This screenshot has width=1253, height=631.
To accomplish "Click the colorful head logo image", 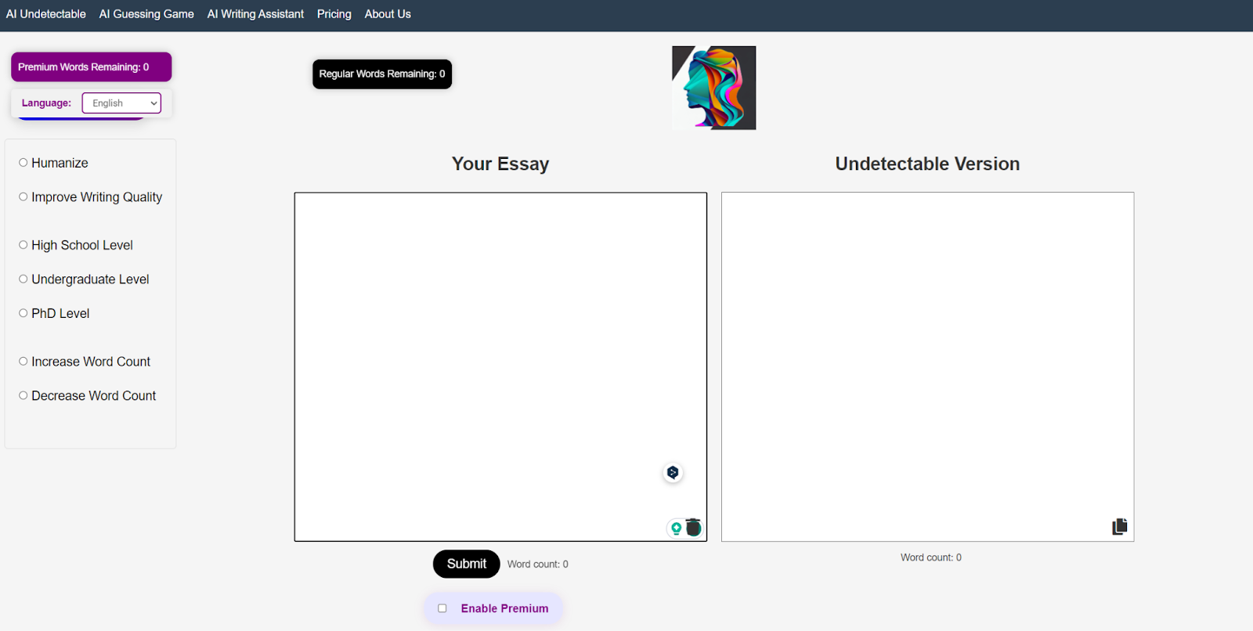I will (x=713, y=88).
